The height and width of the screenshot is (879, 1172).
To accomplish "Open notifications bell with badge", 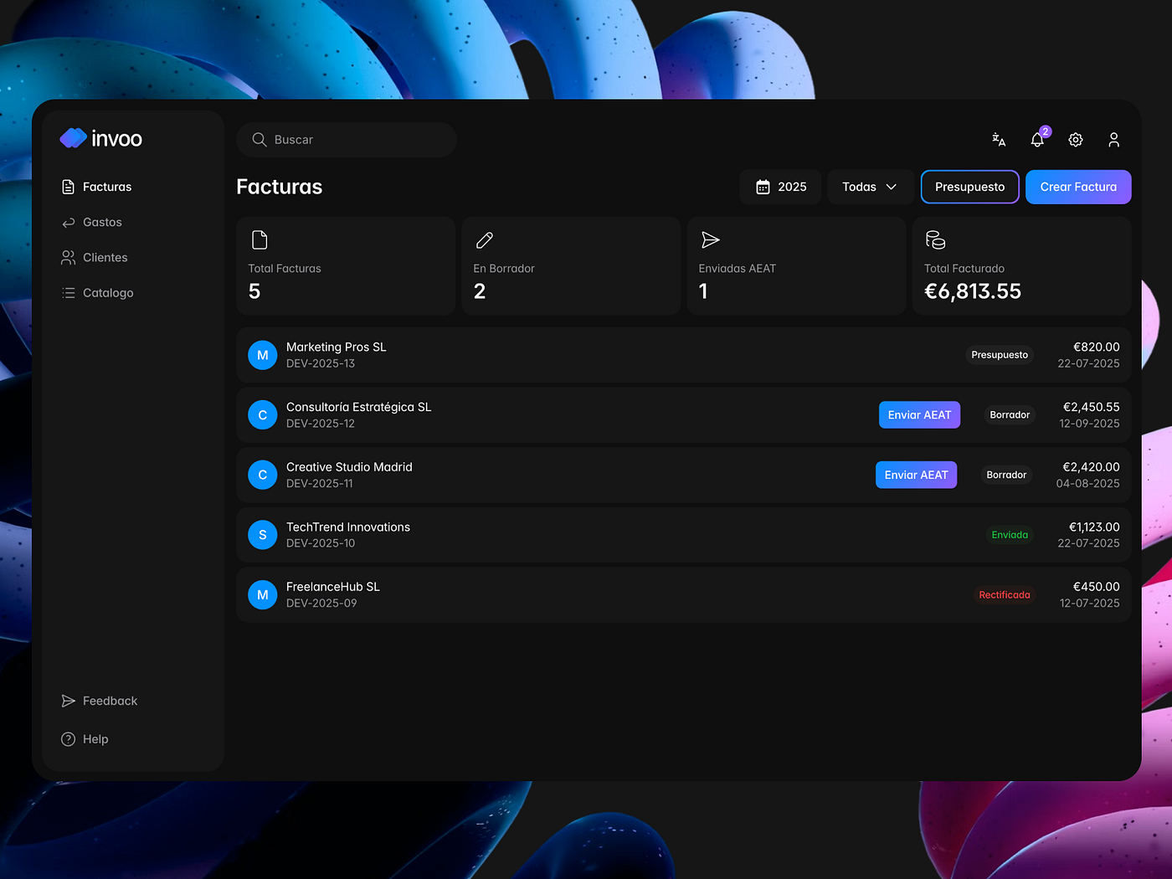I will [x=1038, y=139].
